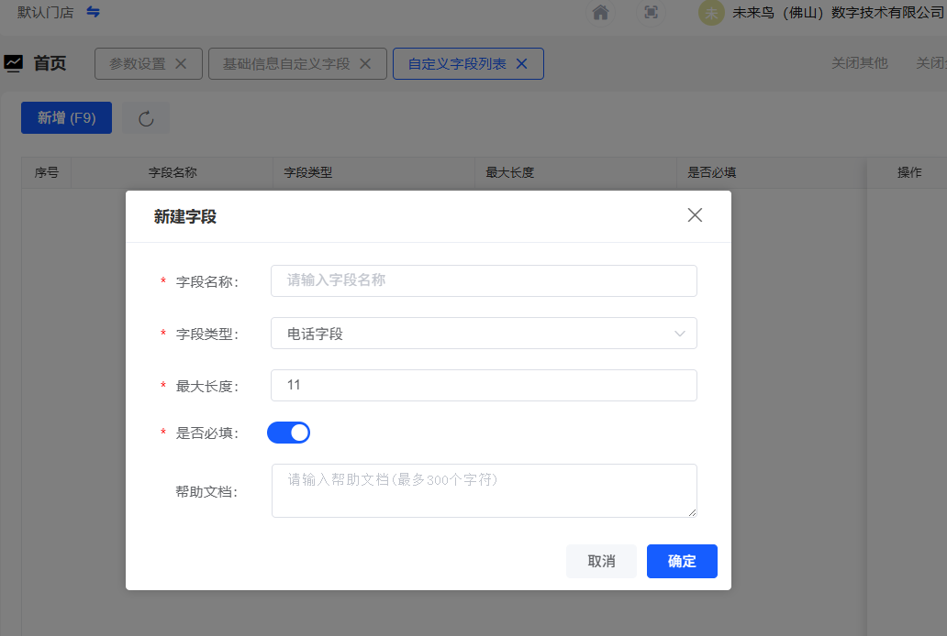Click the fullscreen icon in top bar
Image resolution: width=947 pixels, height=636 pixels.
[x=651, y=13]
